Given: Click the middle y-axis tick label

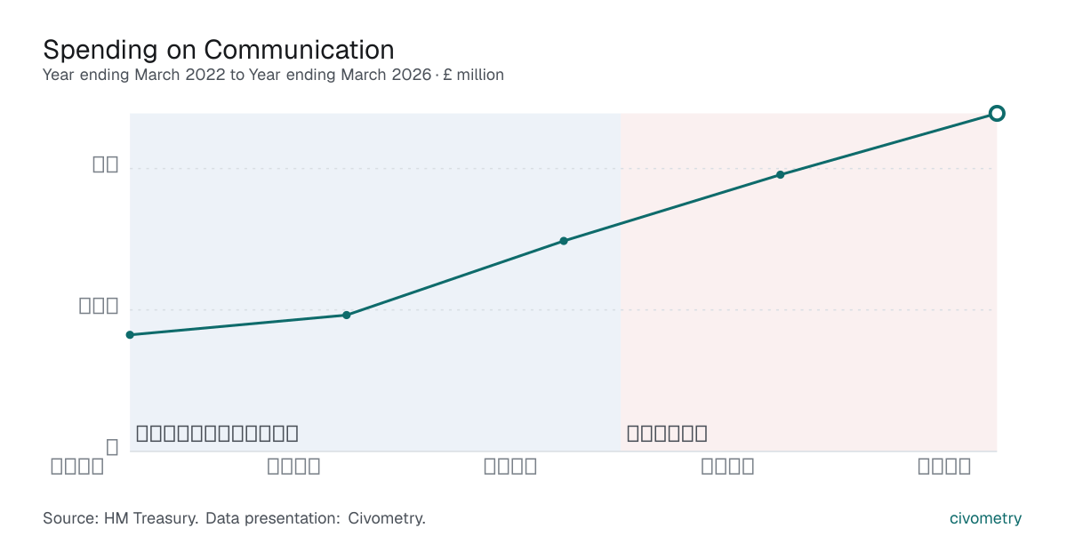Looking at the screenshot, I should pyautogui.click(x=100, y=306).
